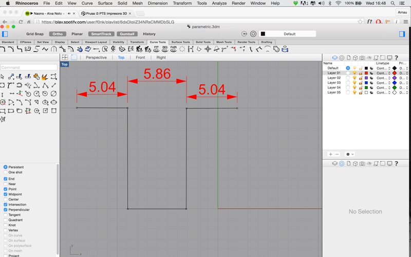Open the display monitor icon in top inspector
Image resolution: width=411 pixels, height=257 pixels.
(x=389, y=58)
